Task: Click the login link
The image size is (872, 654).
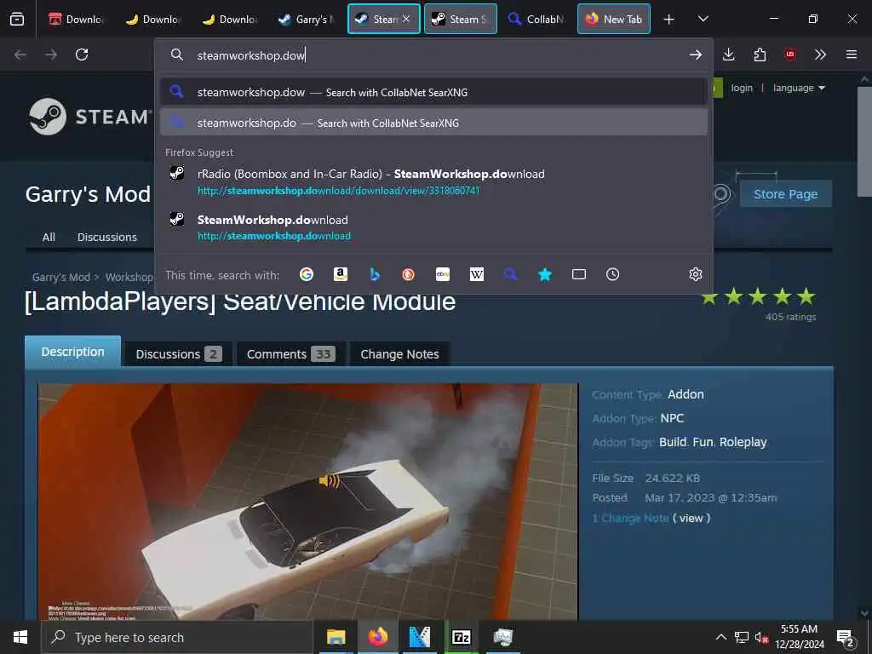Action: tap(742, 88)
